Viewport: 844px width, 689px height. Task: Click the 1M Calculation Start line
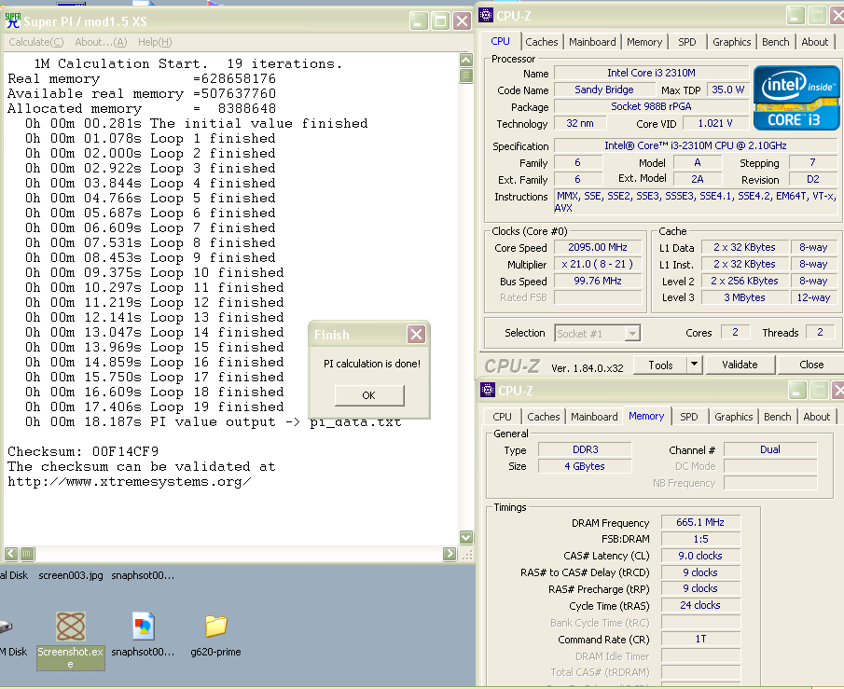(188, 63)
